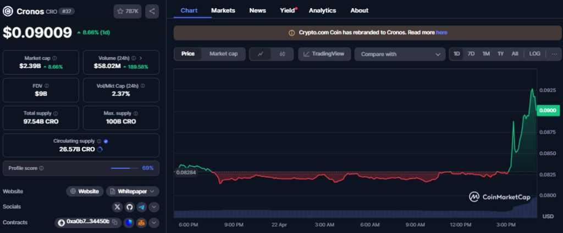The width and height of the screenshot is (563, 233).
Task: Switch chart to line view
Action: pyautogui.click(x=261, y=54)
